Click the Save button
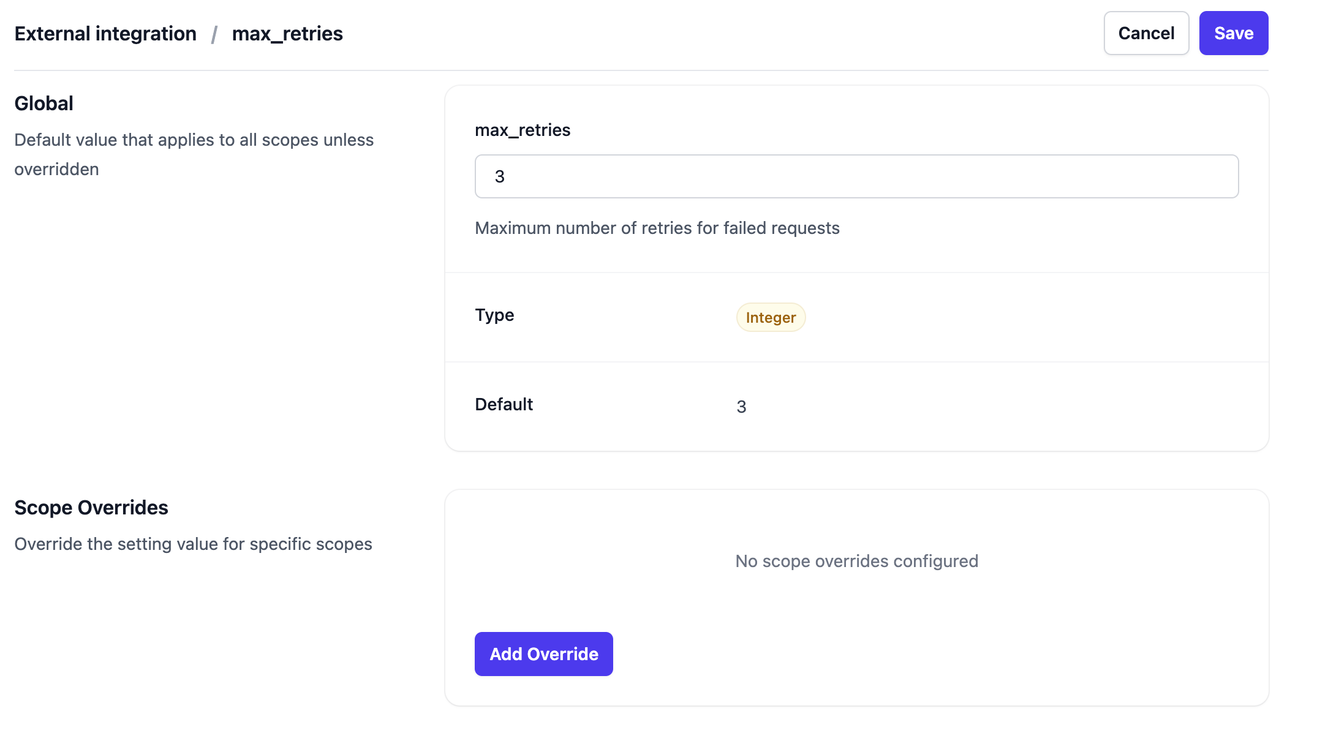The height and width of the screenshot is (752, 1317). point(1233,33)
